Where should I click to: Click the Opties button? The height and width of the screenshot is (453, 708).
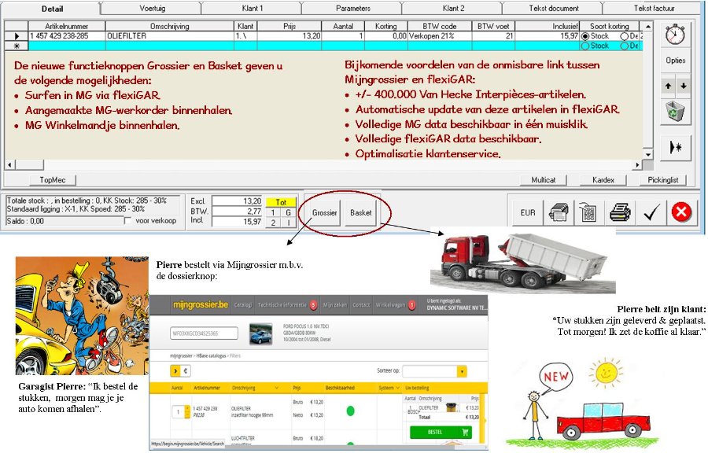[676, 61]
